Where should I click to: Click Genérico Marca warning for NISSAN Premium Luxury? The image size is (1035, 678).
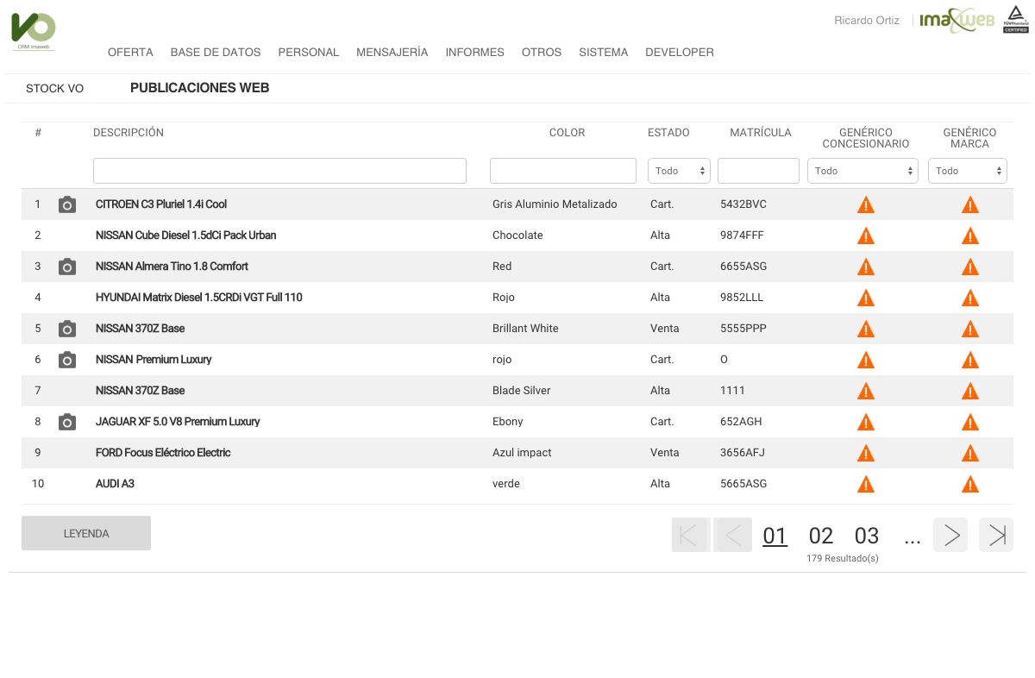970,360
